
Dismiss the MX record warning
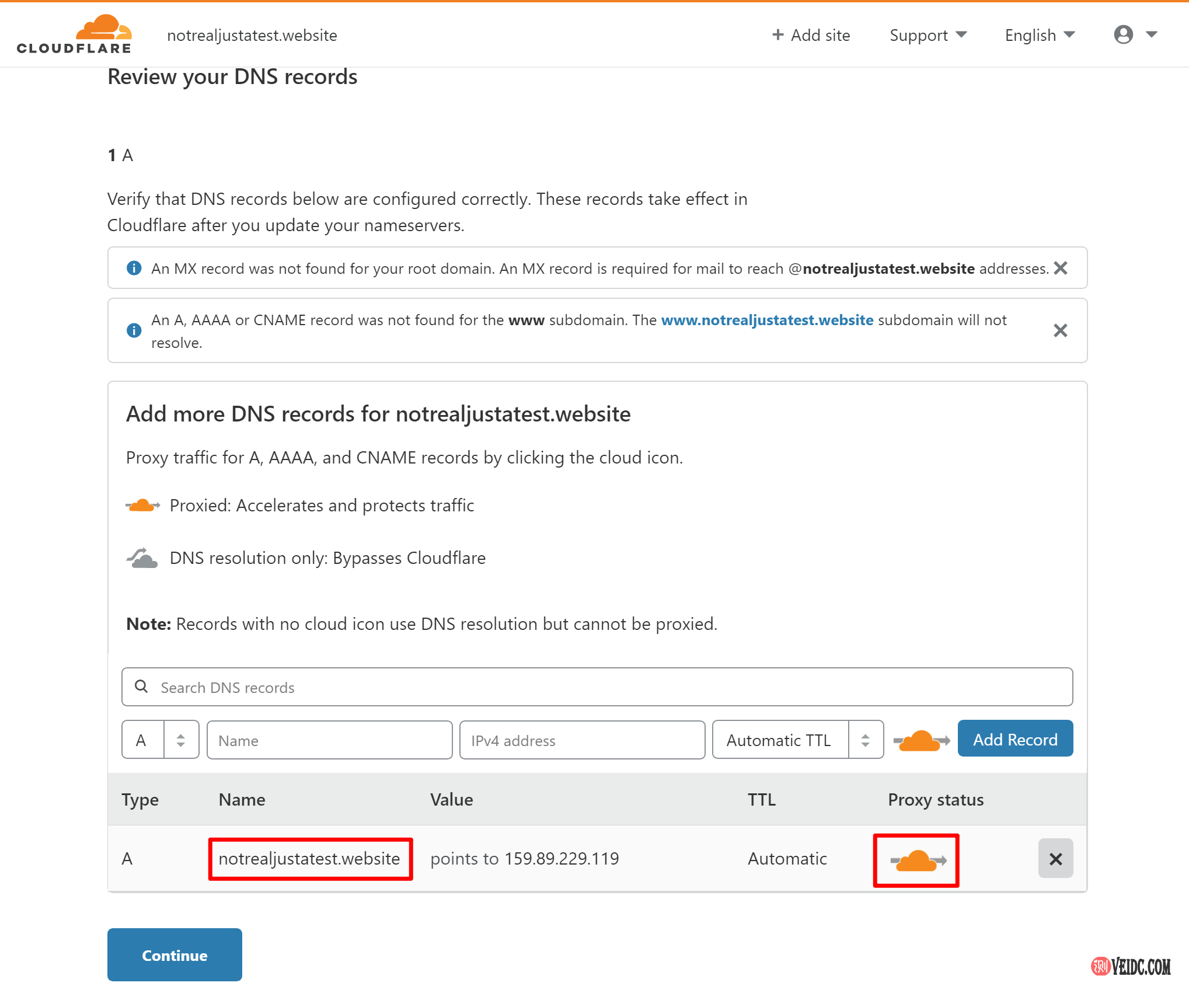pos(1060,268)
